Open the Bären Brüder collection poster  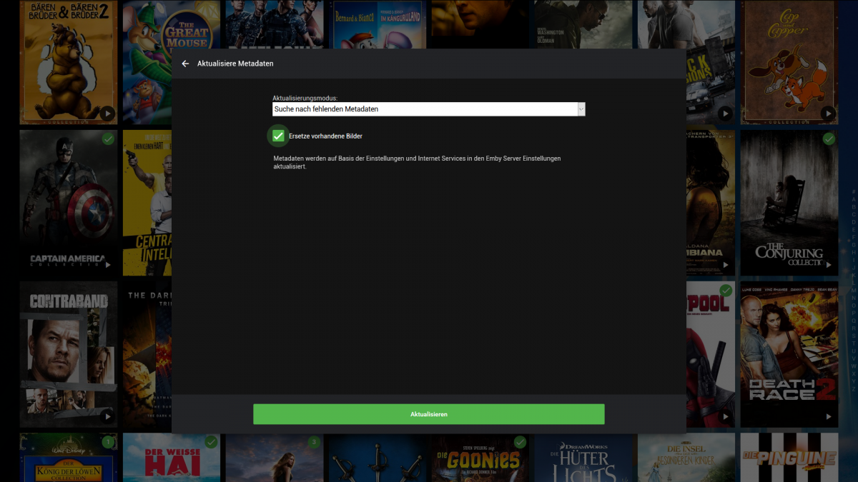click(x=69, y=62)
